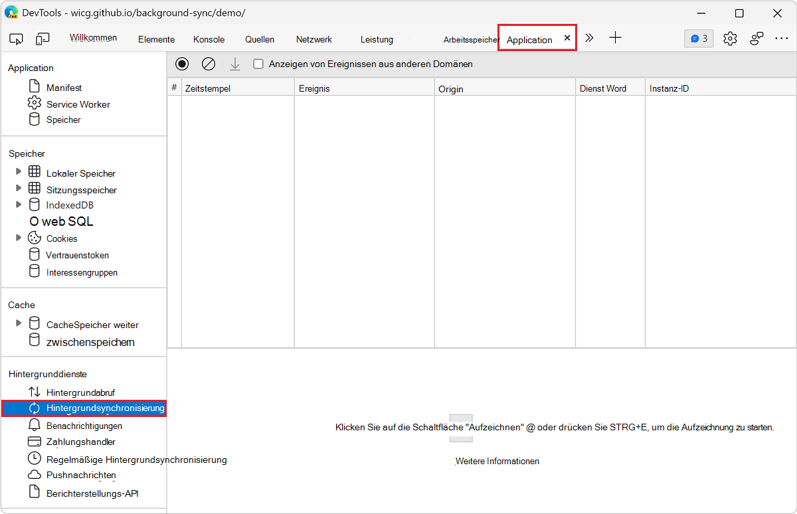The width and height of the screenshot is (797, 514).
Task: Expand the IndexedDB tree node
Action: 19,204
